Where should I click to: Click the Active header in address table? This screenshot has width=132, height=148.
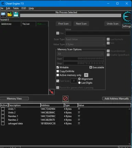(x=4, y=105)
